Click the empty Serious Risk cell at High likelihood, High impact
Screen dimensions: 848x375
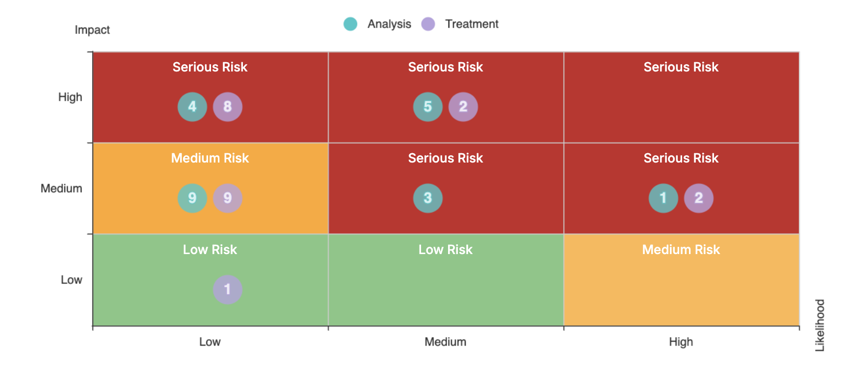681,108
